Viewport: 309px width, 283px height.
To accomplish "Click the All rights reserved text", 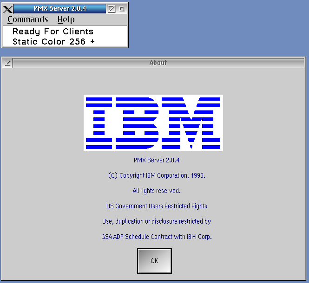I will (x=156, y=191).
